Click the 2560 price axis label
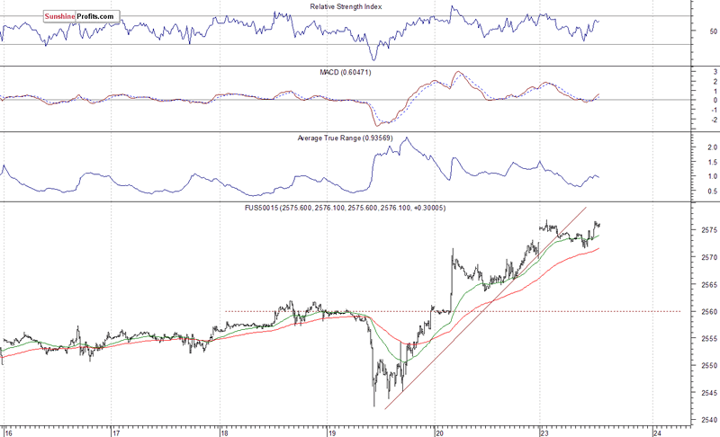The height and width of the screenshot is (437, 720). coord(710,312)
